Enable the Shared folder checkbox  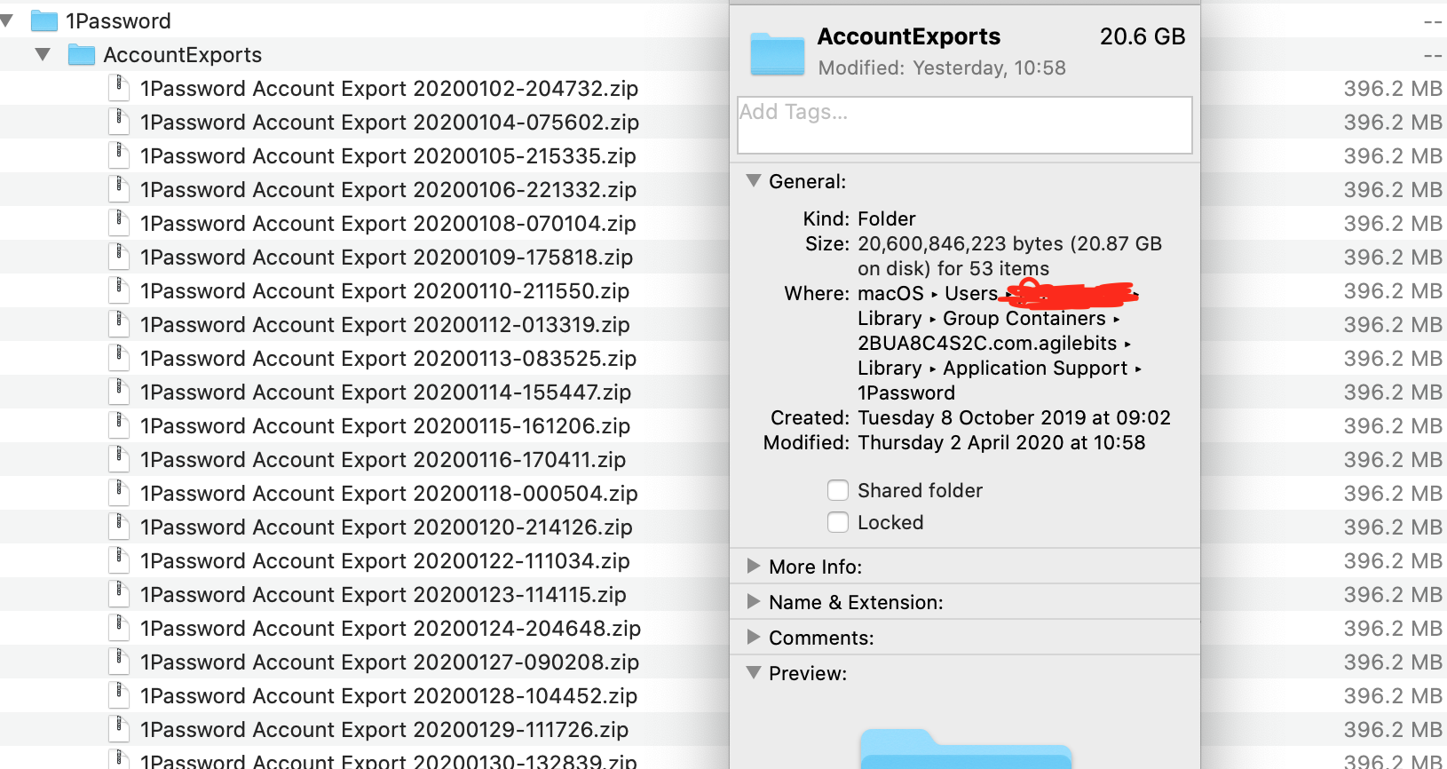tap(838, 490)
